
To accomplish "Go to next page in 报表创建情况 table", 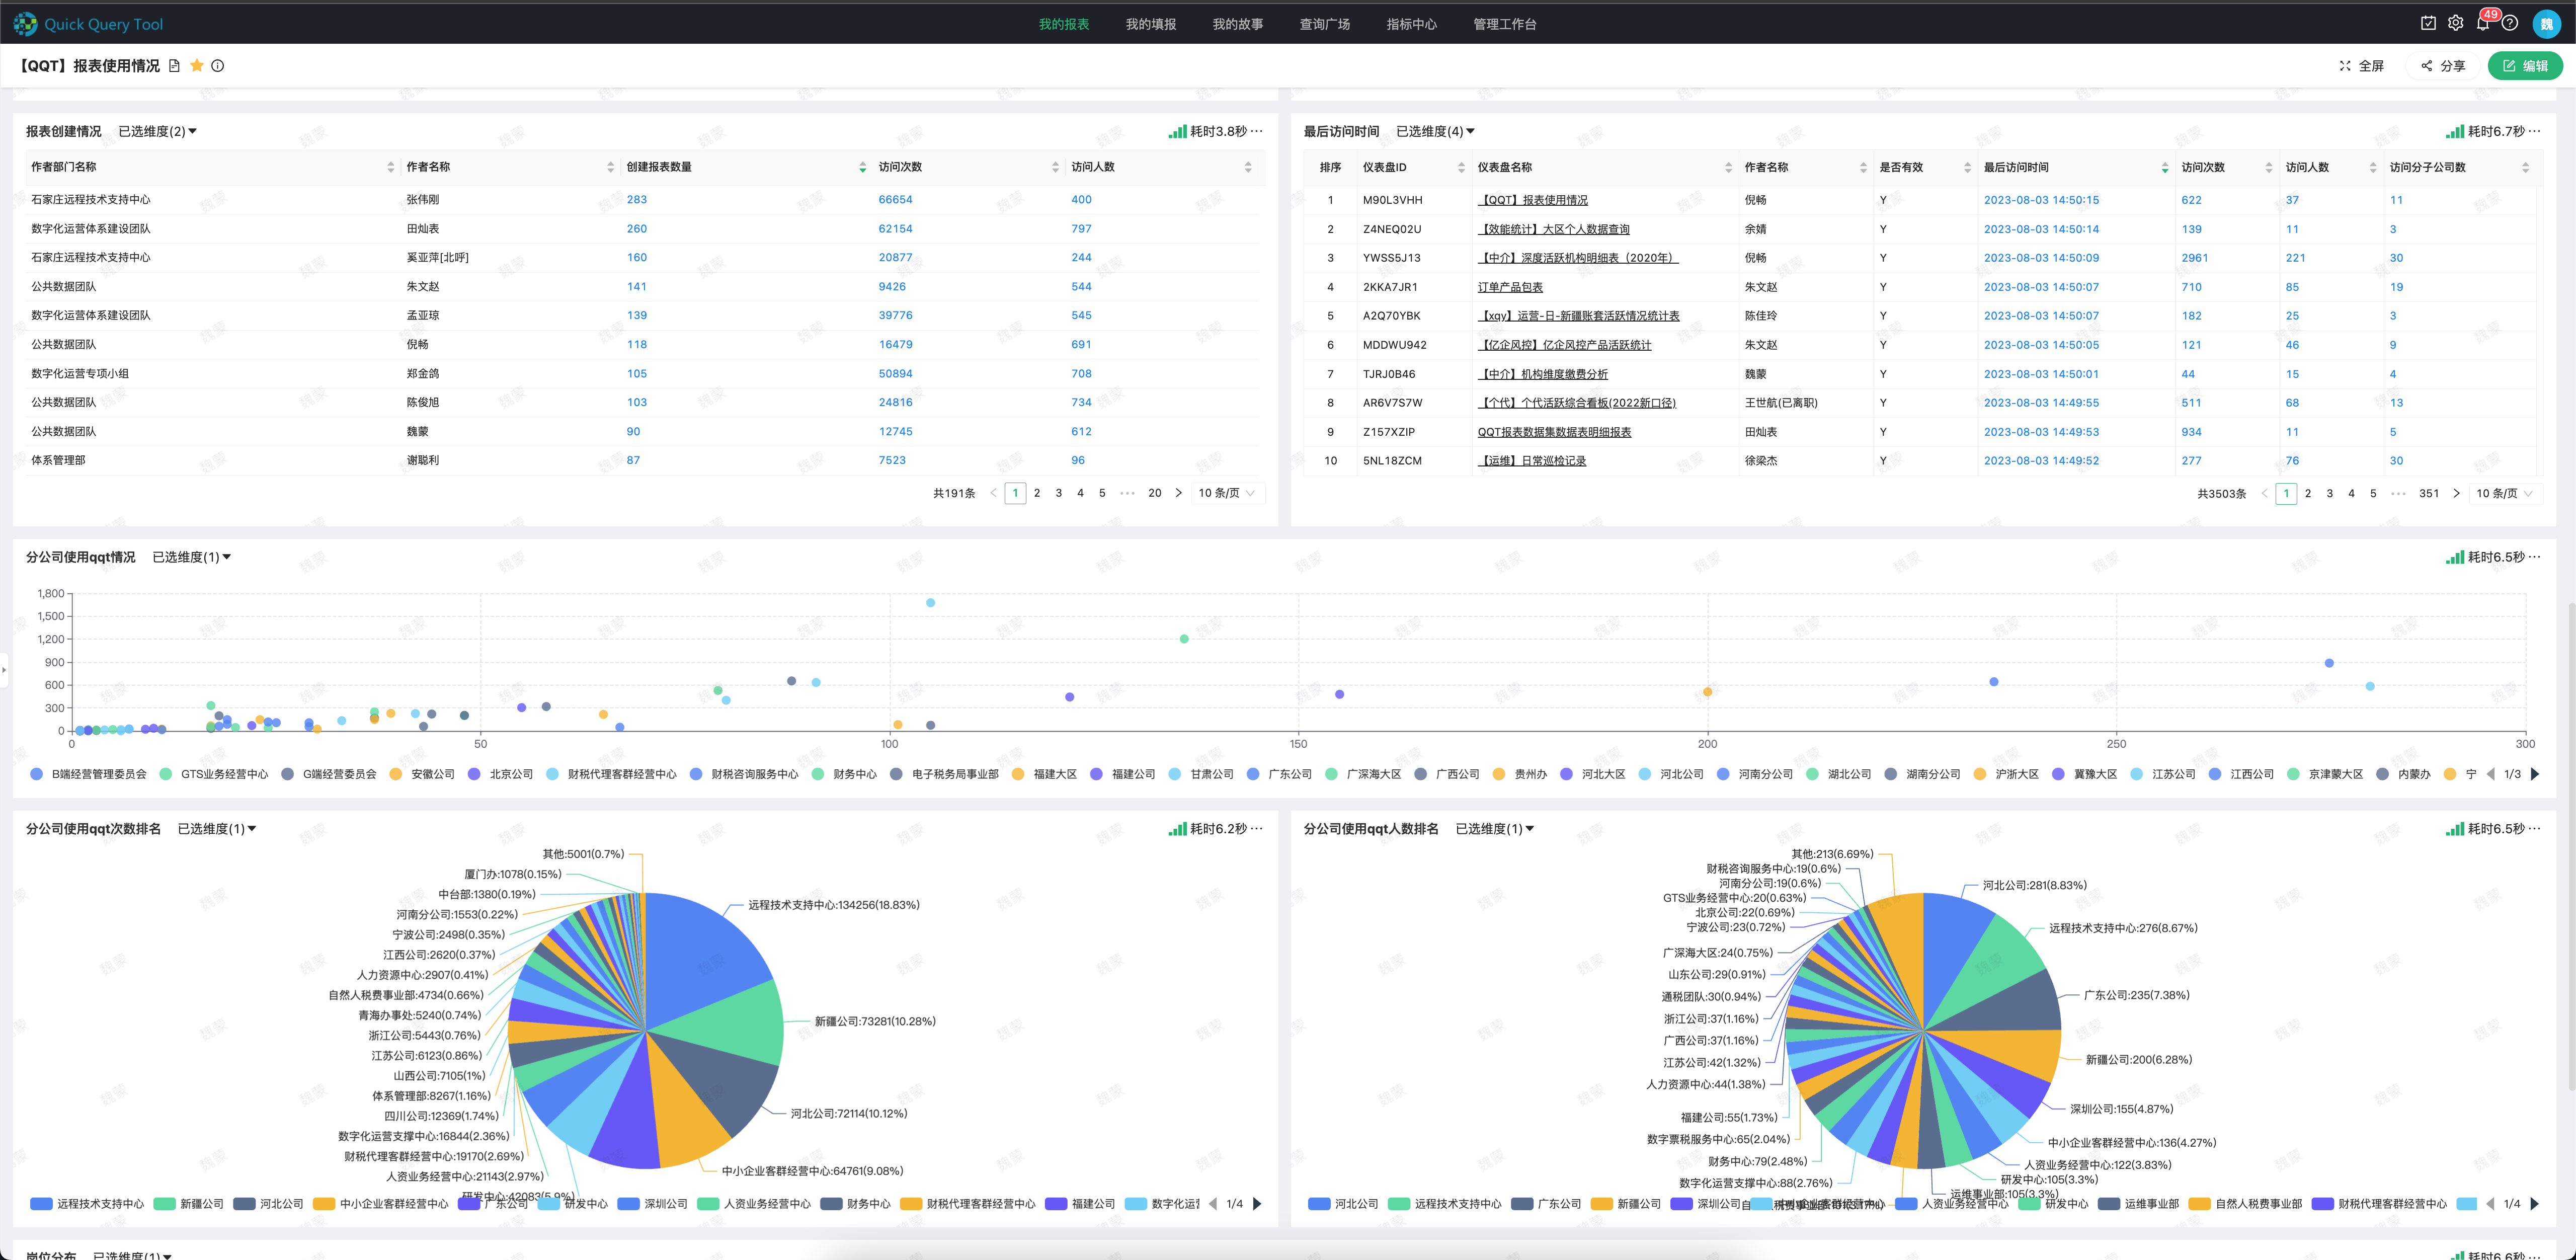I will pos(1179,493).
